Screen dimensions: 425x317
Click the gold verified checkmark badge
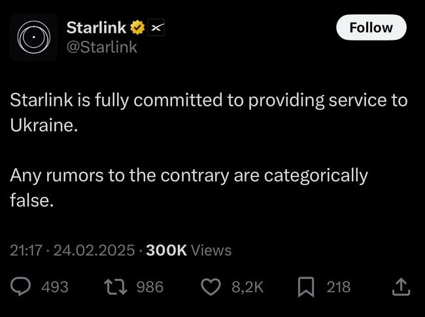[137, 28]
